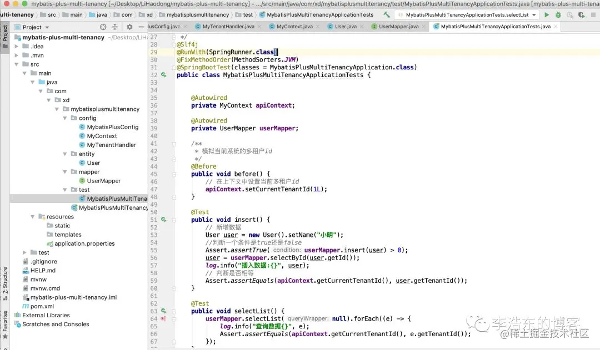The image size is (600, 350).
Task: Switch to the MyTenantHandler.java tab
Action: click(x=228, y=27)
